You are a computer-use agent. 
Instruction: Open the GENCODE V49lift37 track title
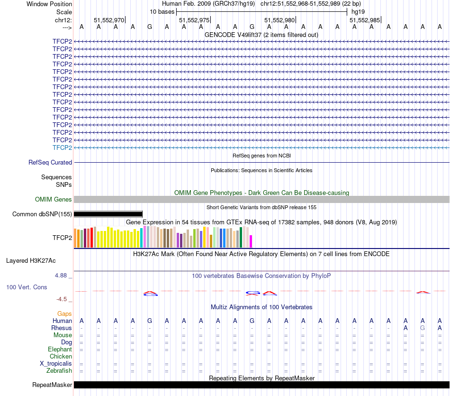[x=261, y=35]
